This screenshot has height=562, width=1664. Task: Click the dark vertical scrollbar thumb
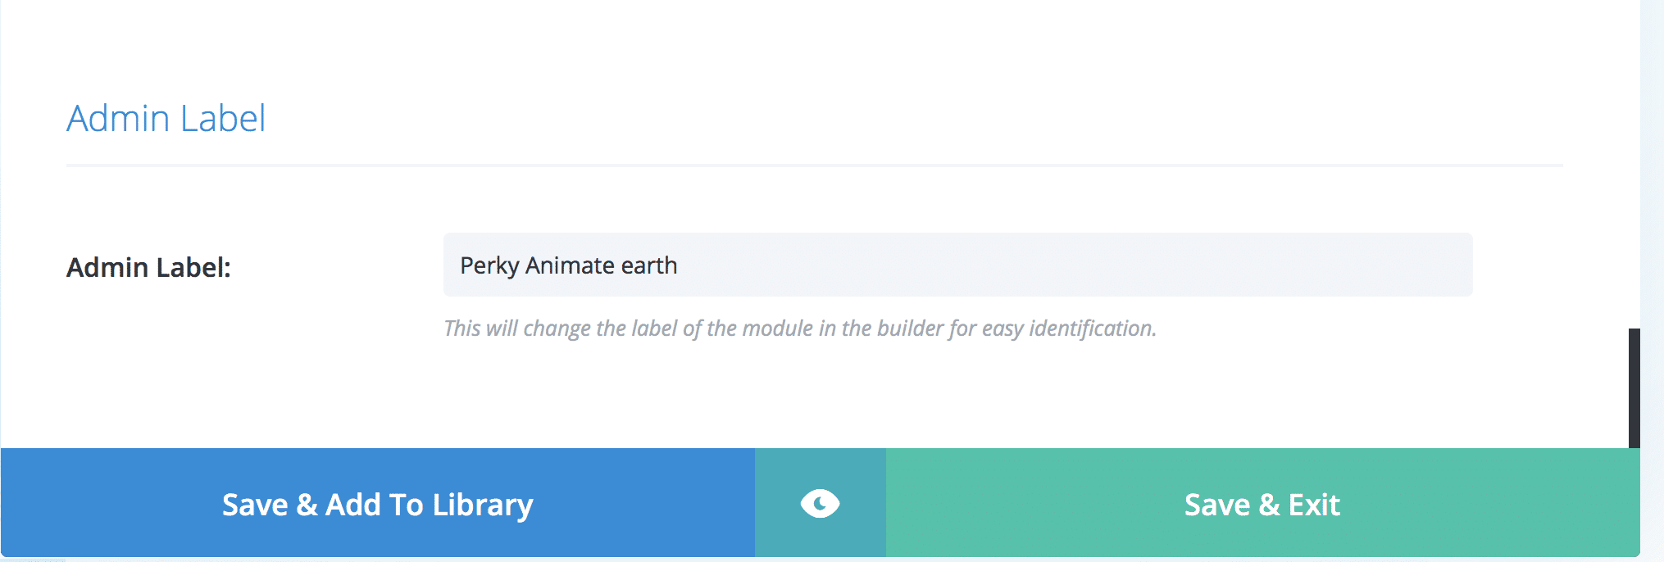(1634, 388)
